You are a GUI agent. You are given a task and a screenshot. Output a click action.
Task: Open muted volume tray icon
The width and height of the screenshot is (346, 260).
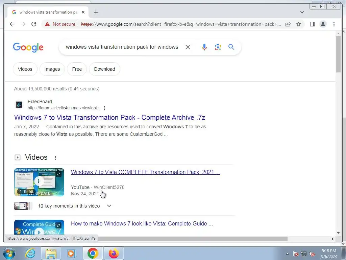pos(312,254)
